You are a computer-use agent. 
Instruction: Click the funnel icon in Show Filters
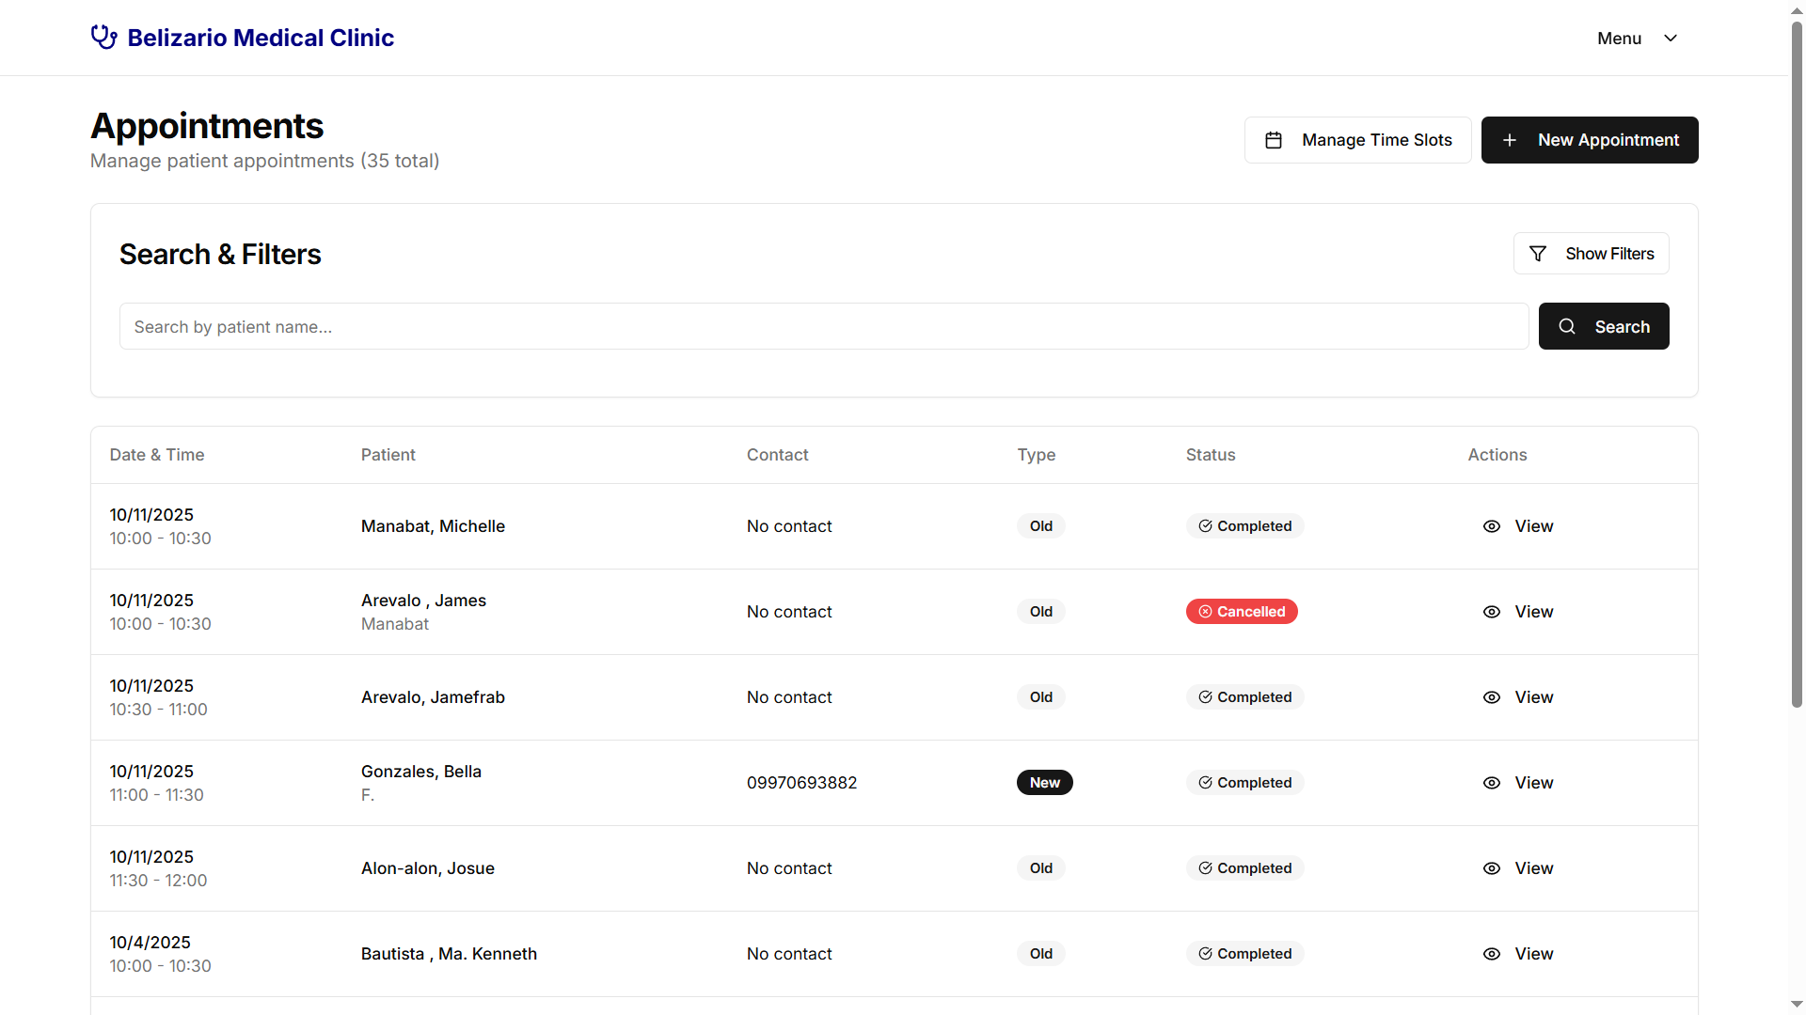tap(1538, 254)
